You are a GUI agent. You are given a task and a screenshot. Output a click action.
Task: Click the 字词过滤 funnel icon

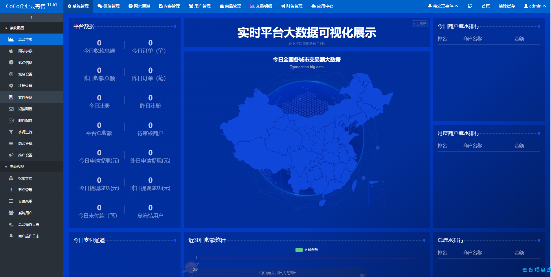point(11,132)
